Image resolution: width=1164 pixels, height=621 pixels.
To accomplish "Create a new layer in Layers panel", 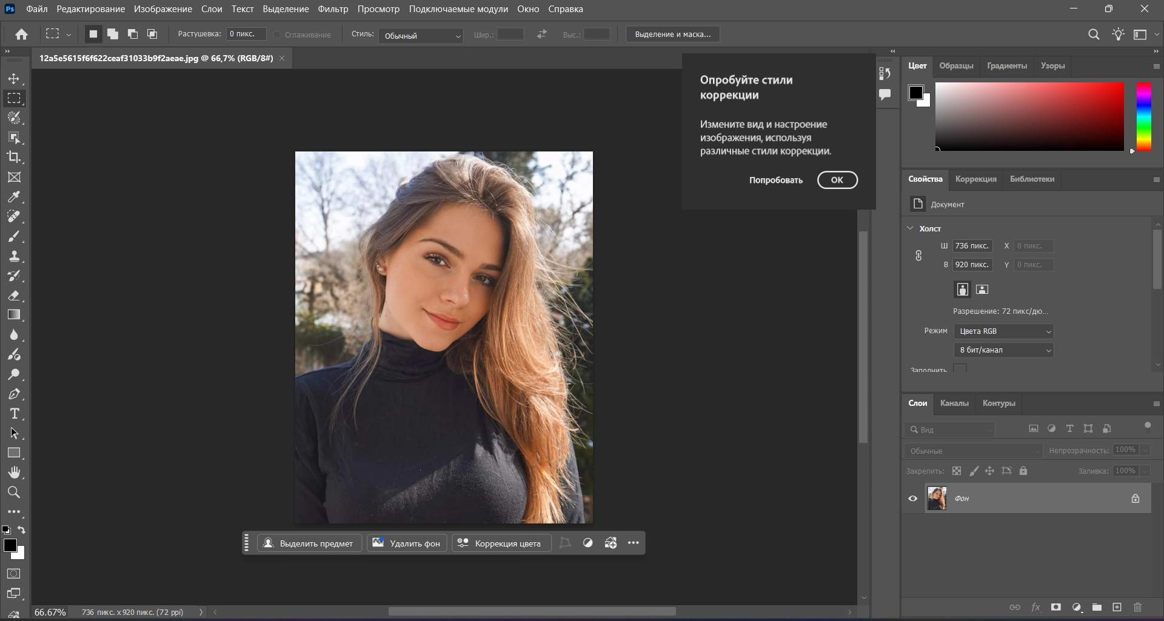I will pos(1117,607).
